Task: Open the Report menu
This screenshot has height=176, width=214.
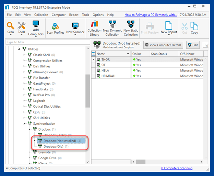Action: [x=74, y=15]
